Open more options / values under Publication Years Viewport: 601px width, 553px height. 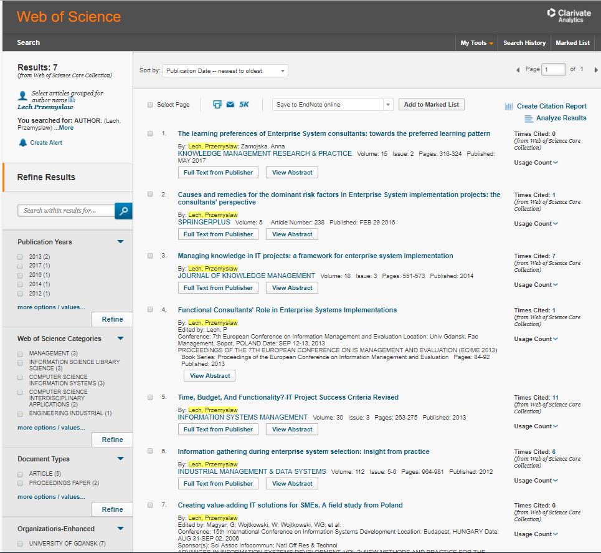point(51,307)
